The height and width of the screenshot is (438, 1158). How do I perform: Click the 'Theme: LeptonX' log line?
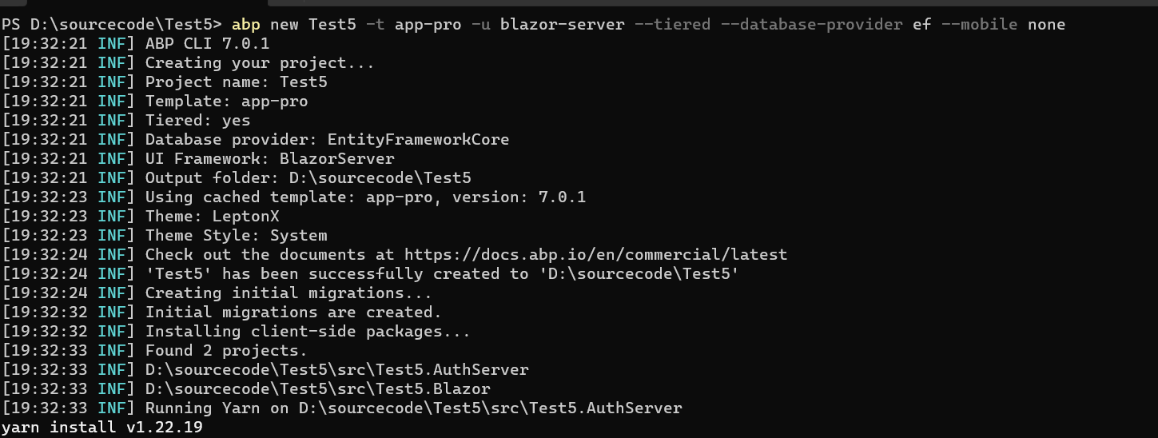coord(212,217)
